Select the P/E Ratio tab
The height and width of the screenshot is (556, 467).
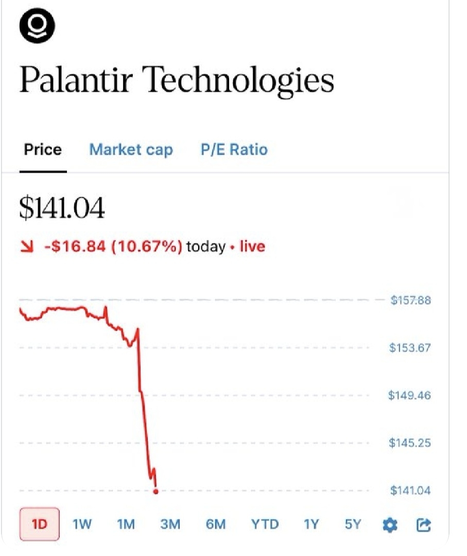click(x=234, y=150)
